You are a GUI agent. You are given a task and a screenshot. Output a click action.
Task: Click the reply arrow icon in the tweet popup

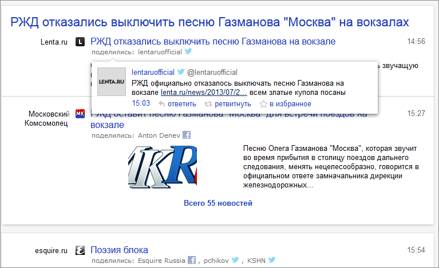[x=161, y=104]
